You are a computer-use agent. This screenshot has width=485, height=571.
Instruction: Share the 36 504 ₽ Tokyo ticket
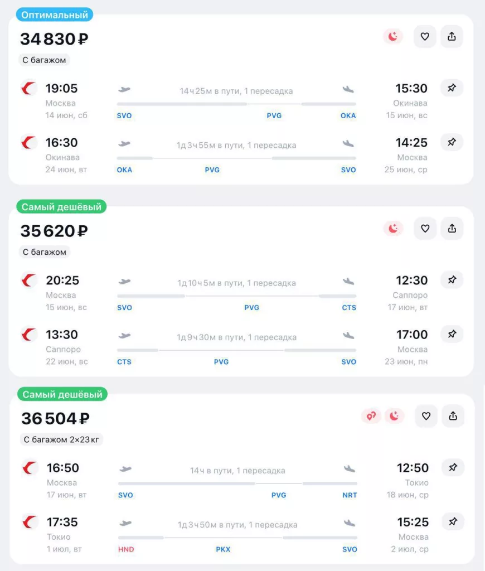[x=453, y=416]
